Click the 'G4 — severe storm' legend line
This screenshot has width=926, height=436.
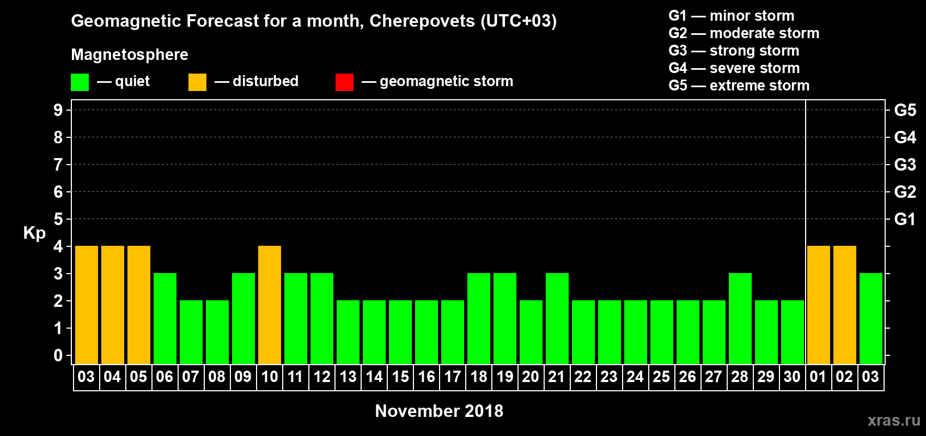point(734,68)
